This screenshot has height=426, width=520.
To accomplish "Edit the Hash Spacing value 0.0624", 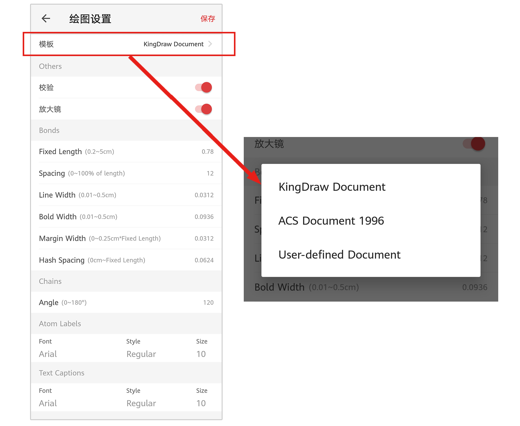I will tap(204, 260).
